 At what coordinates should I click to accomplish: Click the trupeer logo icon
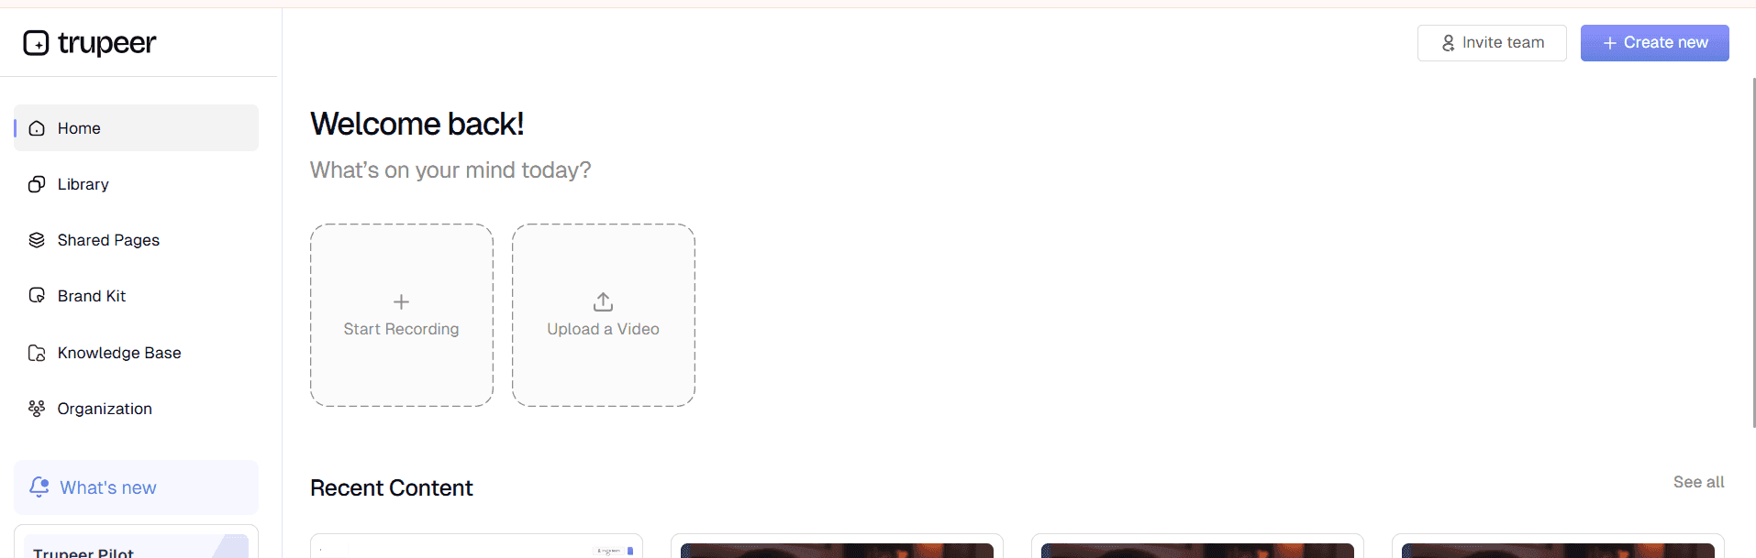click(36, 43)
